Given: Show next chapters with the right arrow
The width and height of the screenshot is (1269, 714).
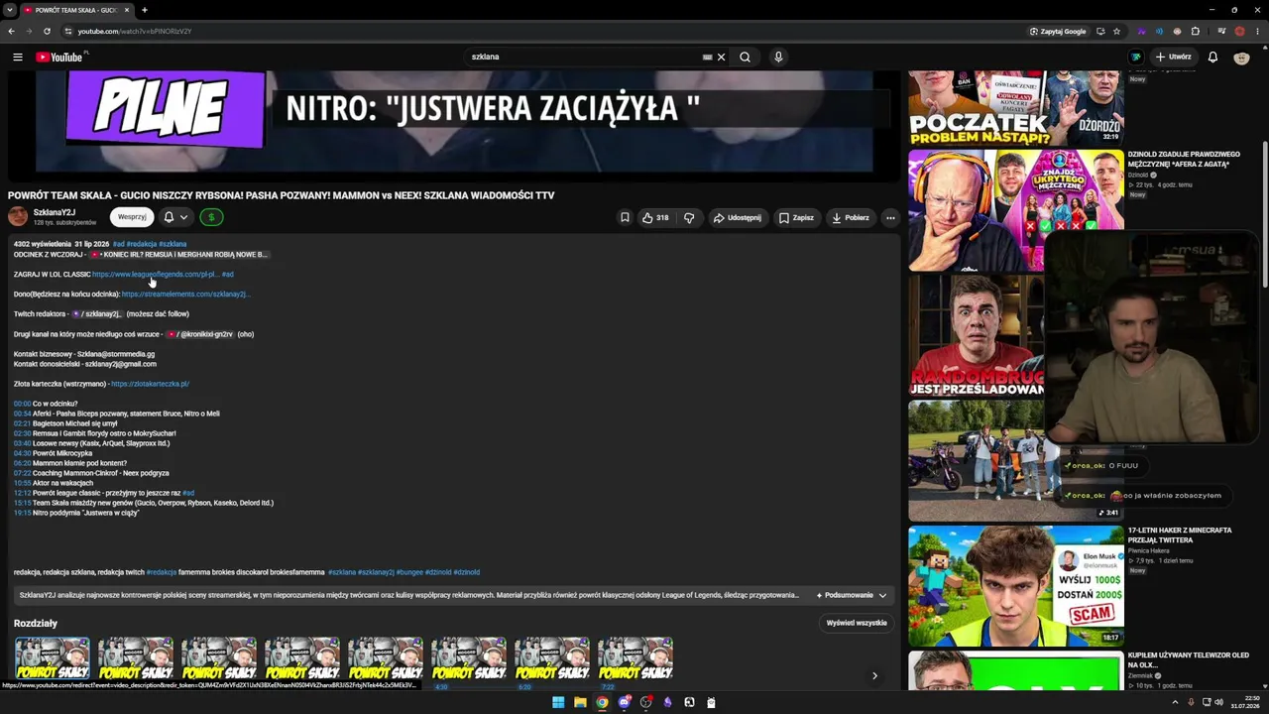Looking at the screenshot, I should (874, 675).
